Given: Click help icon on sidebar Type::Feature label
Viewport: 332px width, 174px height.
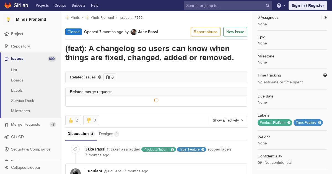Looking at the screenshot, I should (320, 123).
